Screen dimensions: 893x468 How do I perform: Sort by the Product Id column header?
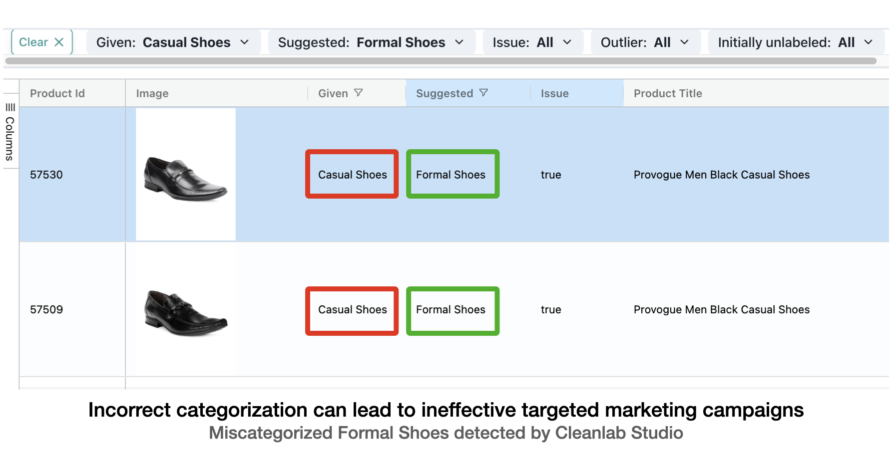(x=57, y=93)
